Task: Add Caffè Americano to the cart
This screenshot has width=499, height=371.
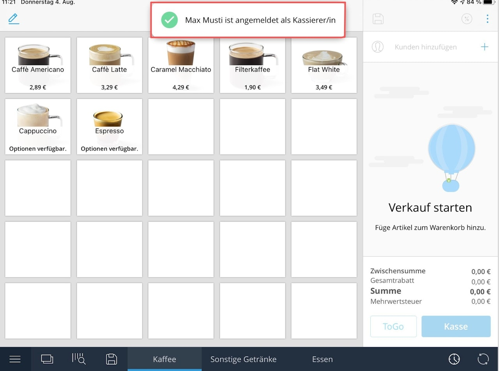Action: coord(38,65)
